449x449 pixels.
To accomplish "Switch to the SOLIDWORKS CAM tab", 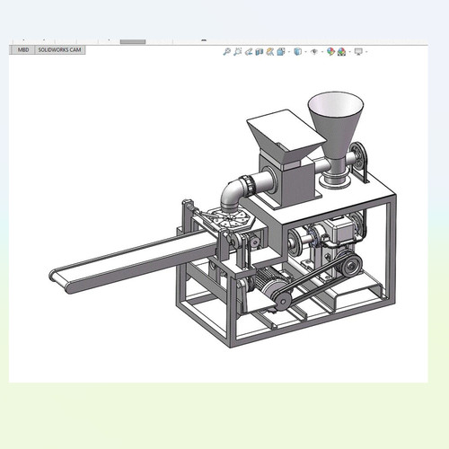I will (60, 50).
